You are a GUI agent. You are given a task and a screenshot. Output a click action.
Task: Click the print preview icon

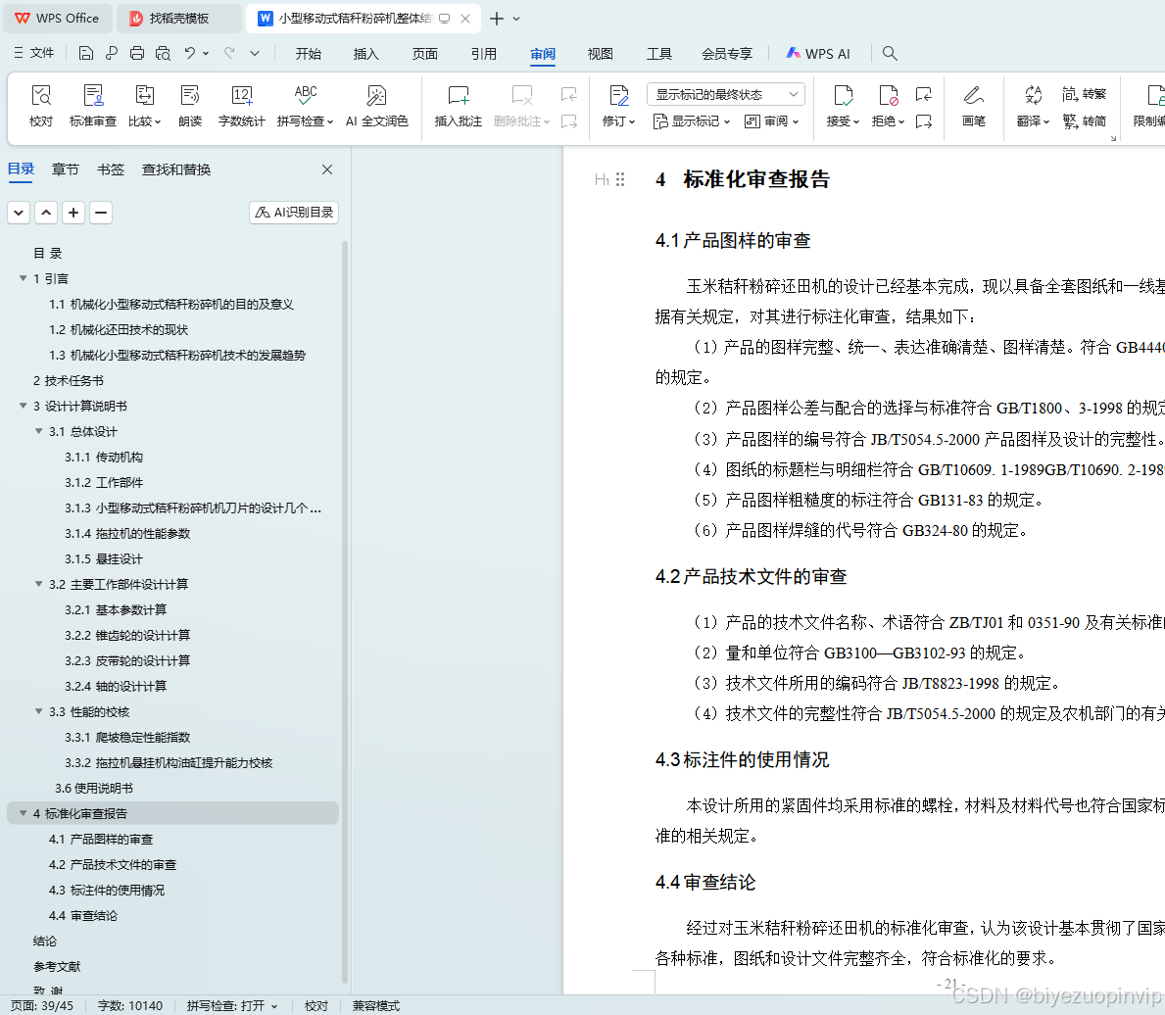163,54
